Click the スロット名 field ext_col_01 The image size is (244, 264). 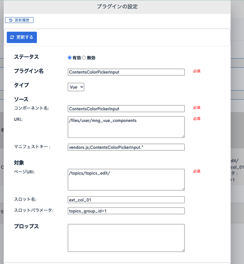click(x=126, y=200)
